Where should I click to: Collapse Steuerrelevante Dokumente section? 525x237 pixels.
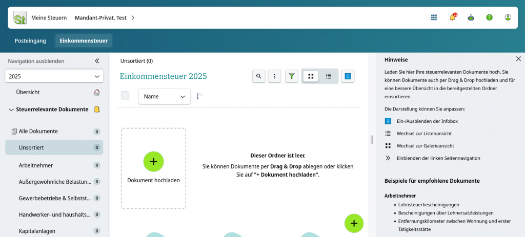(x=11, y=110)
